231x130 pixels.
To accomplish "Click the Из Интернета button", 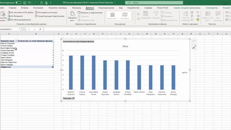I will [x=16, y=16].
